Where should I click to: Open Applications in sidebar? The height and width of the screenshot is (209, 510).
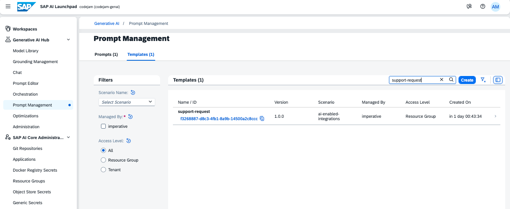(24, 159)
